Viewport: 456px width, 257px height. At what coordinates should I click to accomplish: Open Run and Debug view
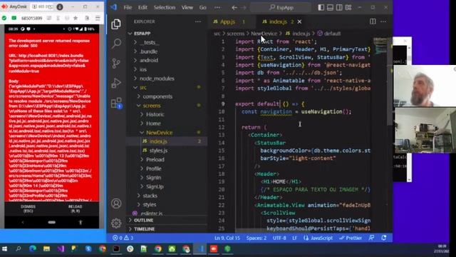tap(116, 83)
